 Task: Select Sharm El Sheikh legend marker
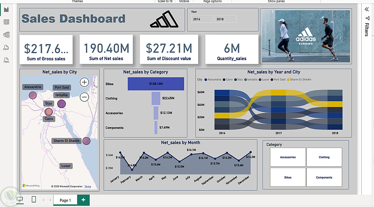click(x=288, y=80)
